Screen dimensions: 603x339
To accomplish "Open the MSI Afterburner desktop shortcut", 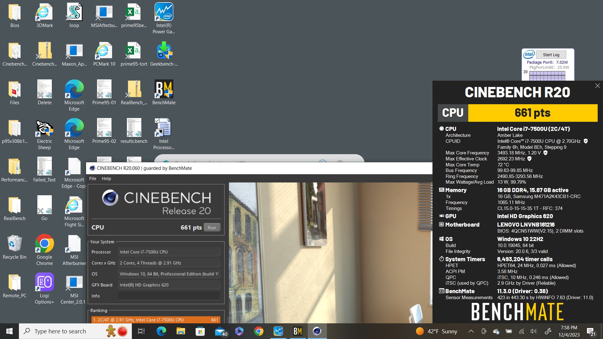I will pos(74,250).
